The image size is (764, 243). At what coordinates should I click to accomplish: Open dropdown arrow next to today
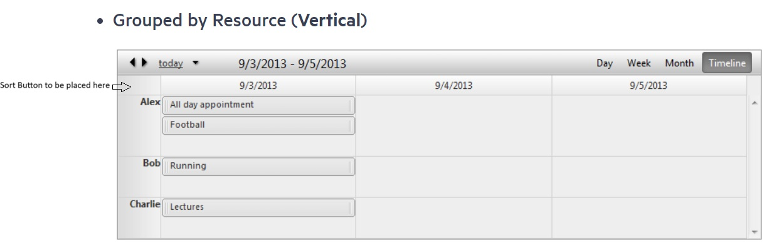pos(195,63)
